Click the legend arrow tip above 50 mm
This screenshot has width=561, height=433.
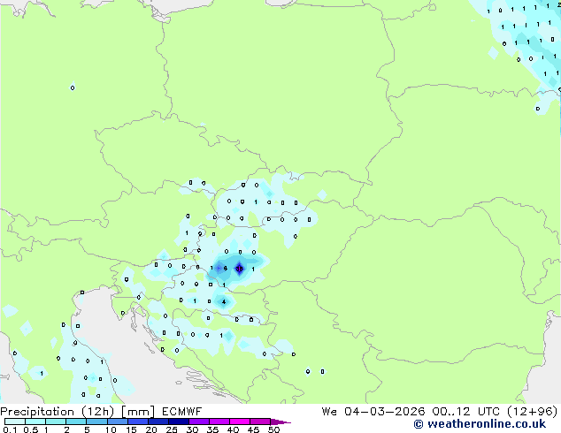coord(280,422)
